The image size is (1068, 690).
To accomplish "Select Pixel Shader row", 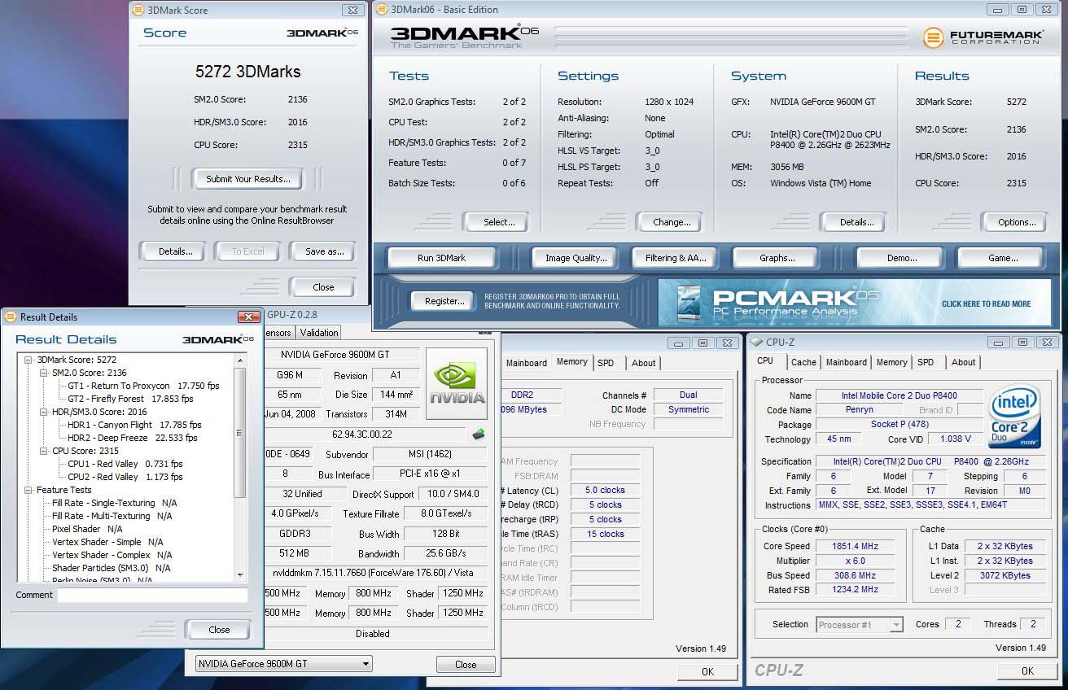I will point(87,529).
